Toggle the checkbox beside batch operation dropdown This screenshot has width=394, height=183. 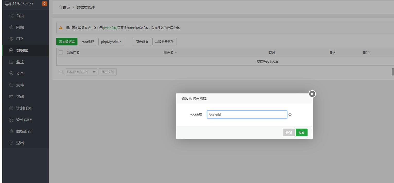coord(61,72)
